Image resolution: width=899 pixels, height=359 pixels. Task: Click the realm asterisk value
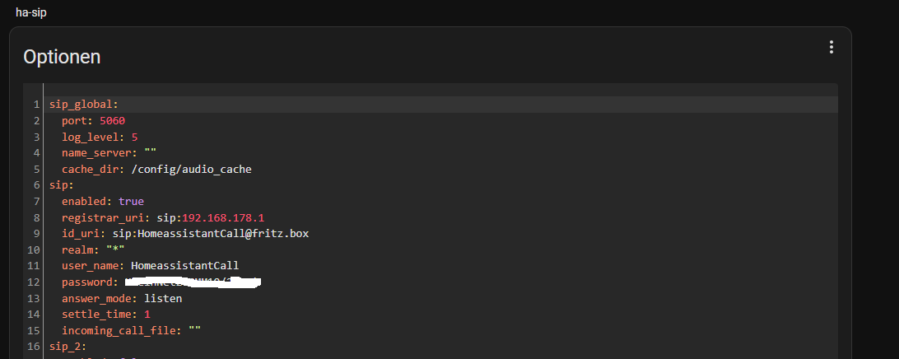(x=115, y=250)
